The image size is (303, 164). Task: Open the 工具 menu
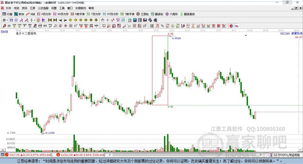[62, 8]
